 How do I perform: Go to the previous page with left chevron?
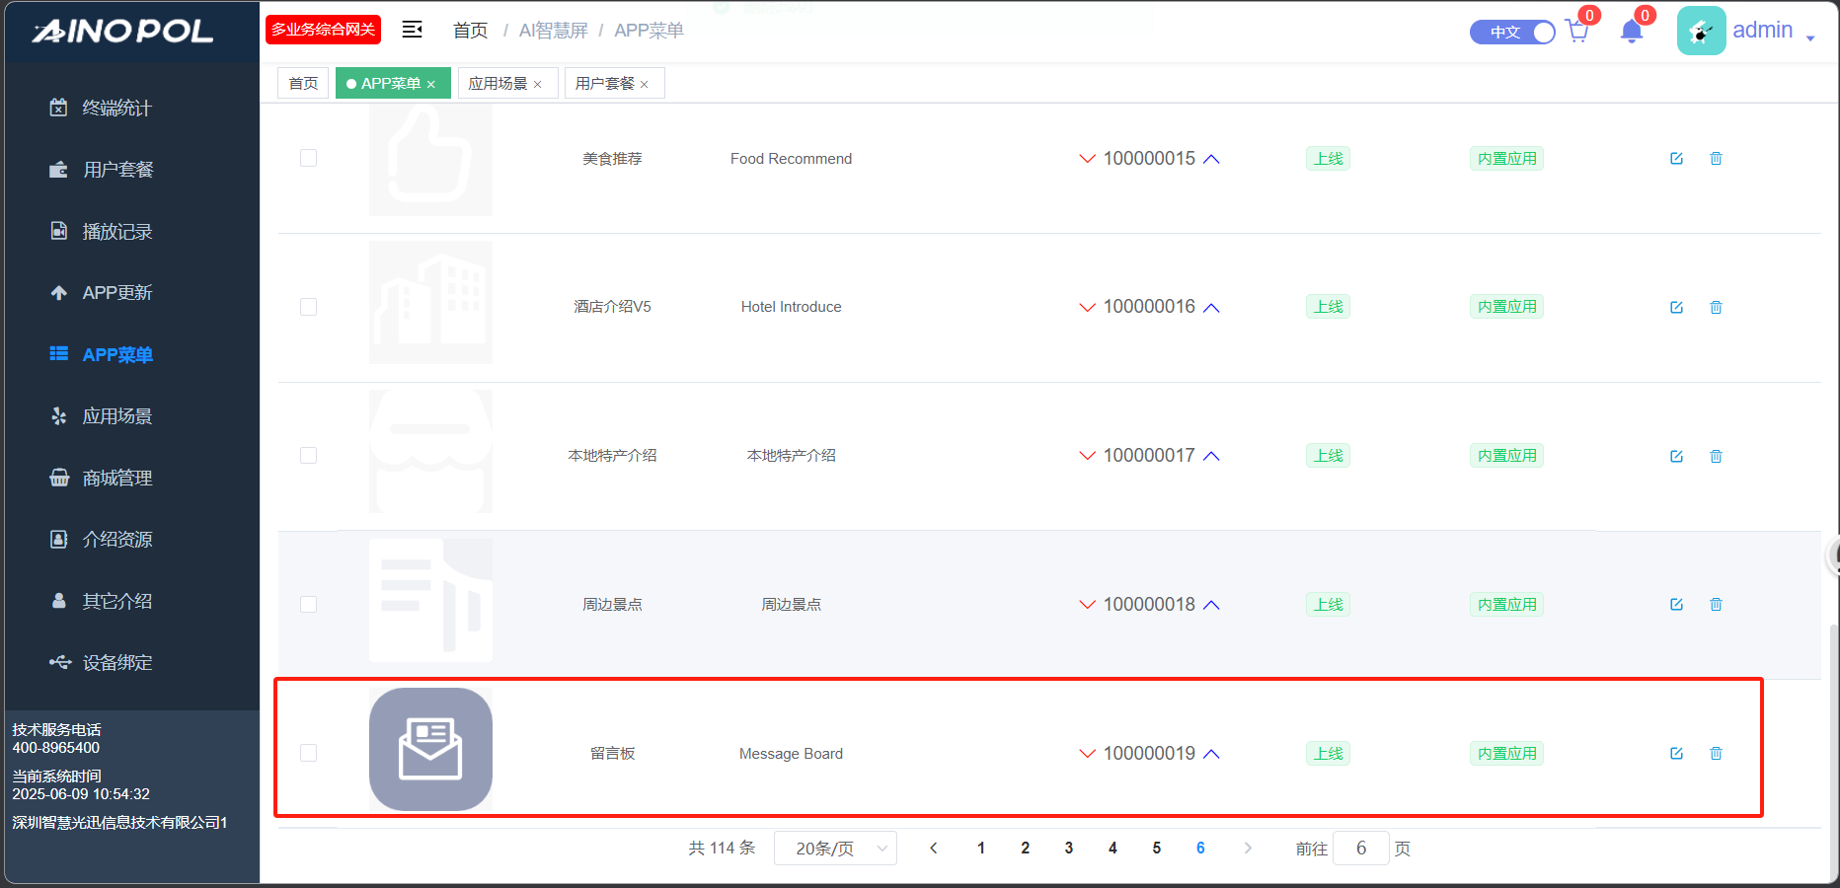point(934,849)
